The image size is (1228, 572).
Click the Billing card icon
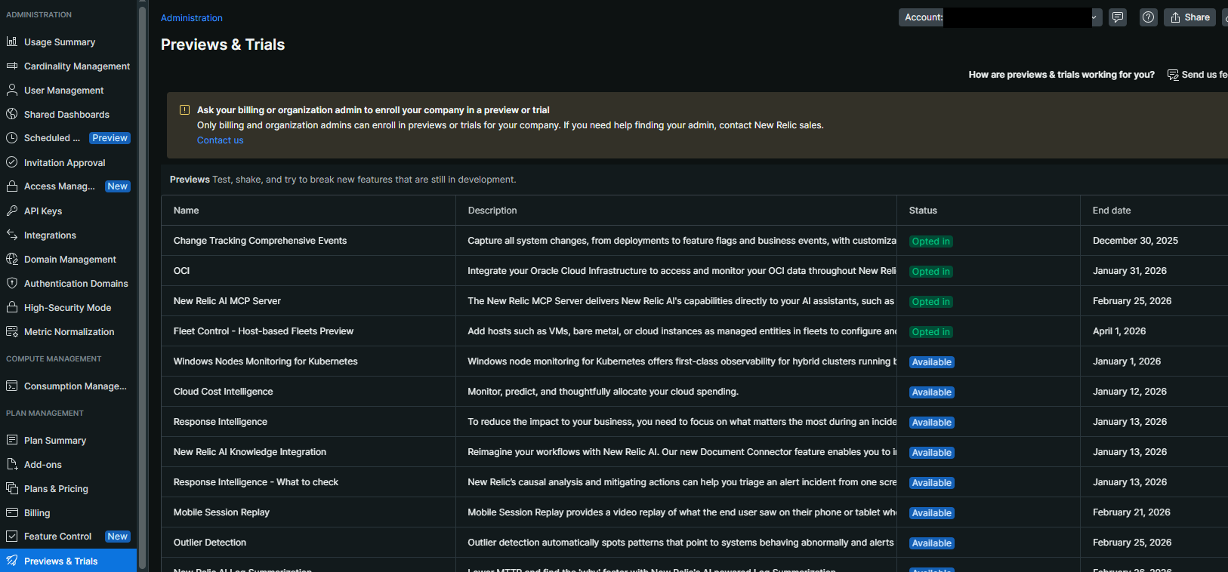[12, 512]
